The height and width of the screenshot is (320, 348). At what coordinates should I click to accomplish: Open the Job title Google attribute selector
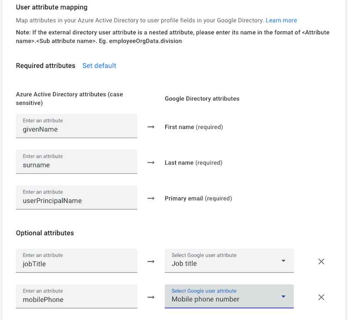[x=222, y=261]
